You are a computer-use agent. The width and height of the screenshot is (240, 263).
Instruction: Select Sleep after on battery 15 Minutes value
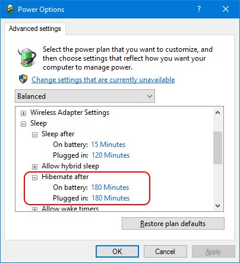tap(108, 145)
